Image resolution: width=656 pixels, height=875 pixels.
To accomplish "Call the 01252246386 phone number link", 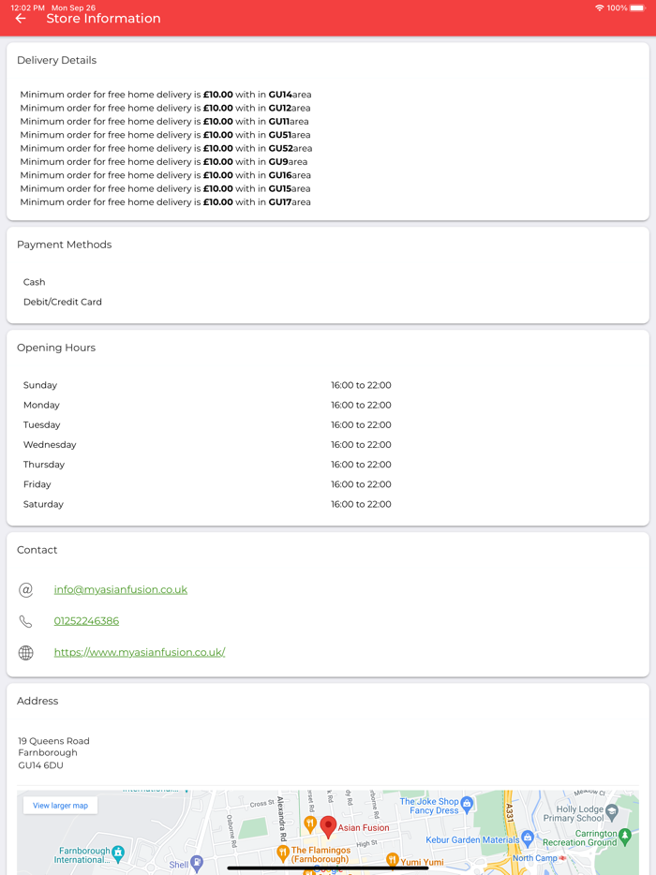I will click(86, 621).
